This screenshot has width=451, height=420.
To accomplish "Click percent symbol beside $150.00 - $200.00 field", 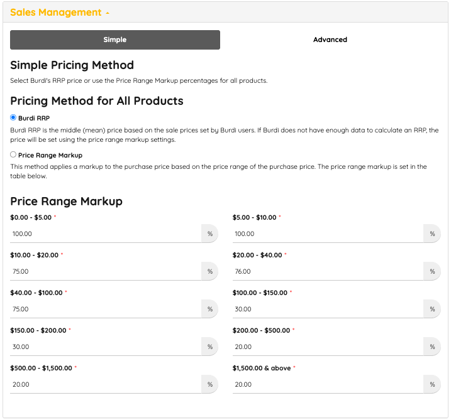I will click(x=210, y=347).
